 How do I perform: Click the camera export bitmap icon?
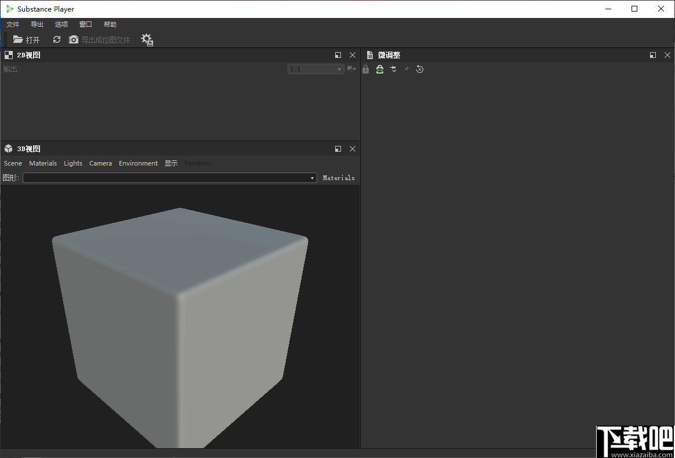[x=73, y=39]
